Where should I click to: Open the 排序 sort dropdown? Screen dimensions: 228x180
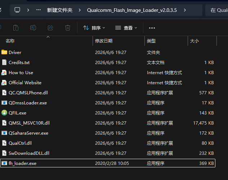(x=94, y=28)
